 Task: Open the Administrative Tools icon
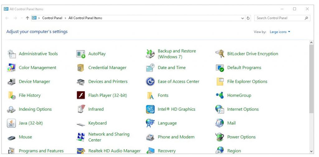[x=12, y=54]
